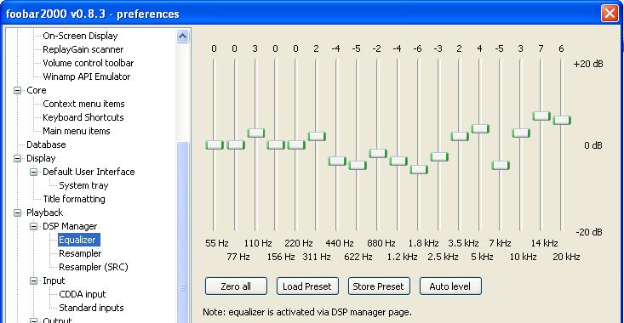
Task: Click the 220 Hz slider thumb
Action: coord(296,145)
